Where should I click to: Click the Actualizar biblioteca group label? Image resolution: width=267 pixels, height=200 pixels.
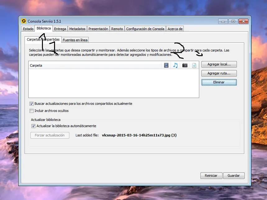[46, 120]
